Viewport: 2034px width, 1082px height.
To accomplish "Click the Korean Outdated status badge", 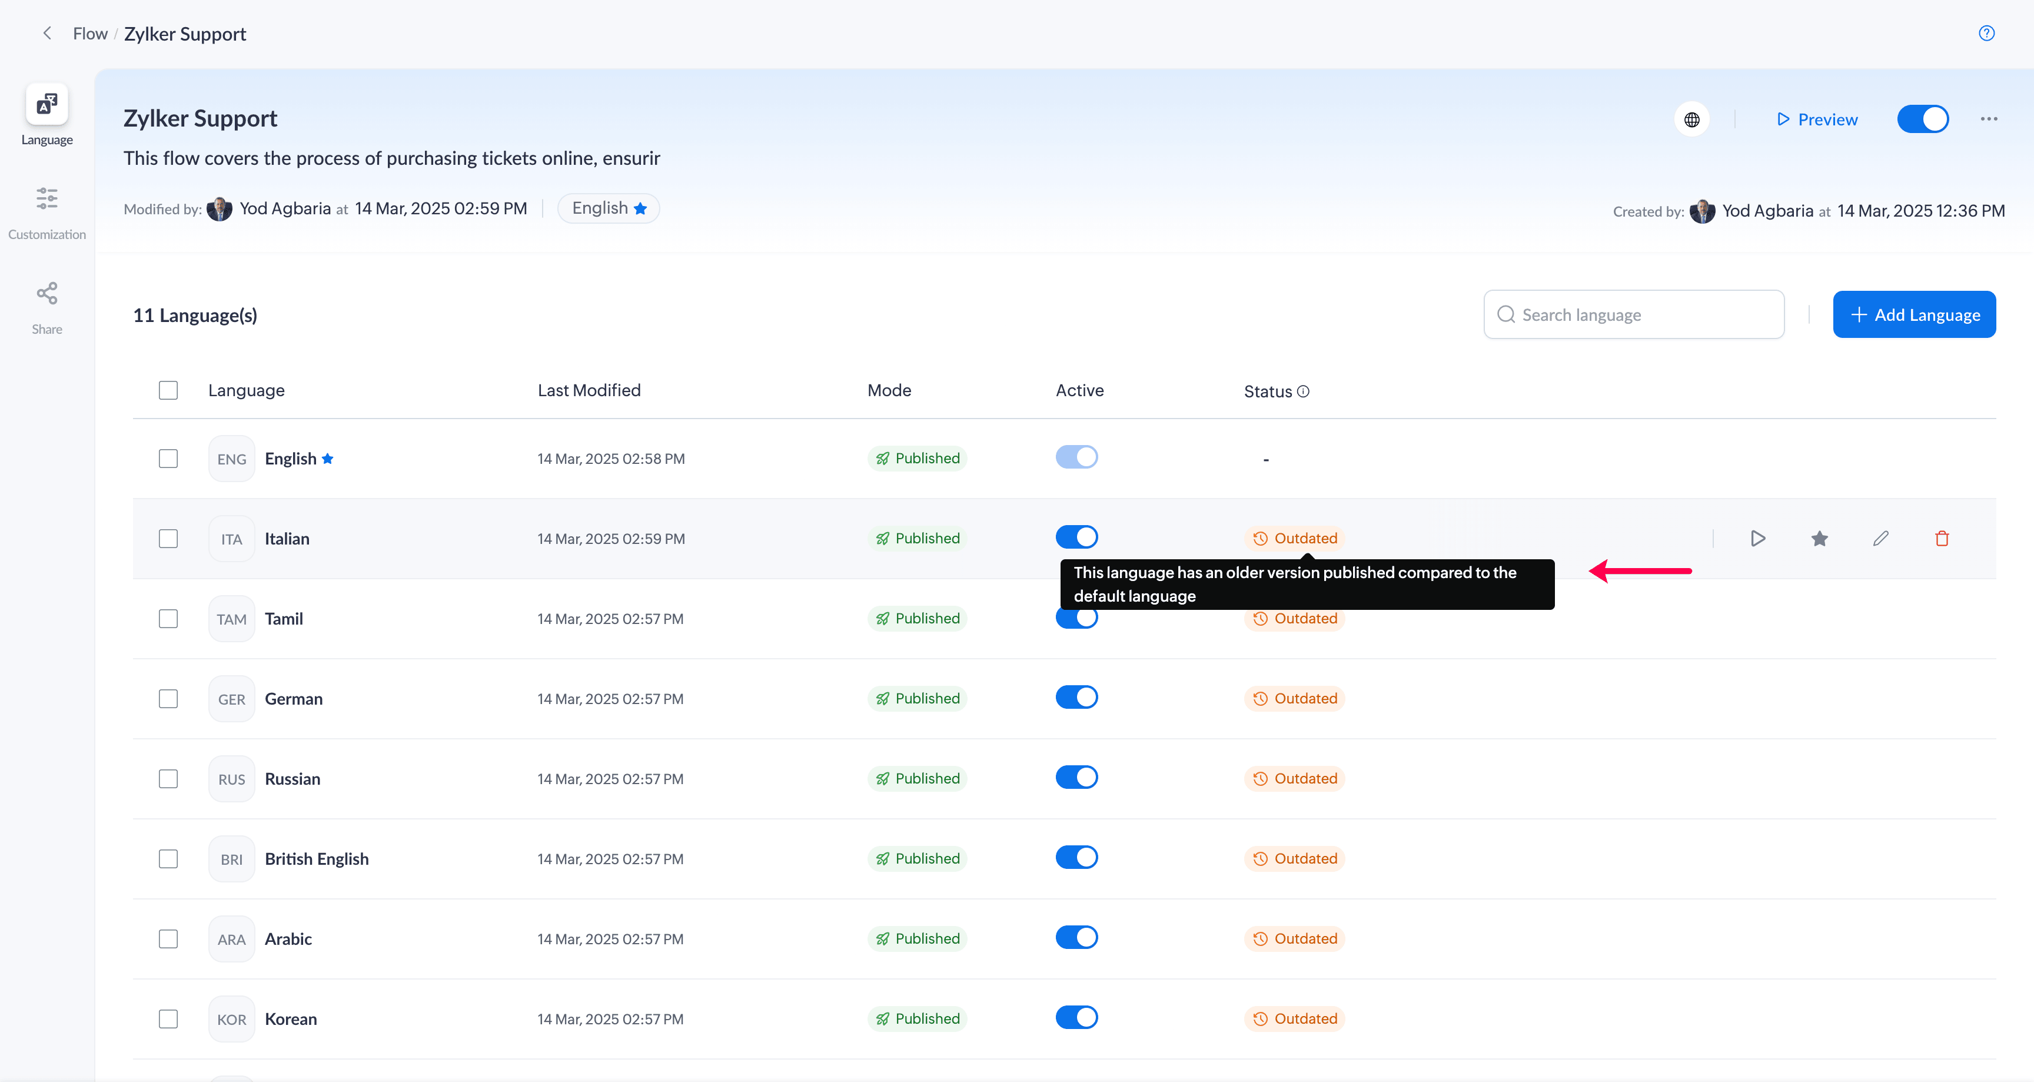I will click(1295, 1019).
